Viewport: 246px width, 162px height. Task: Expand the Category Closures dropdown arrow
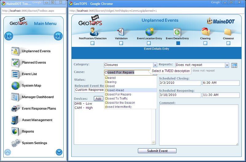tap(155, 65)
